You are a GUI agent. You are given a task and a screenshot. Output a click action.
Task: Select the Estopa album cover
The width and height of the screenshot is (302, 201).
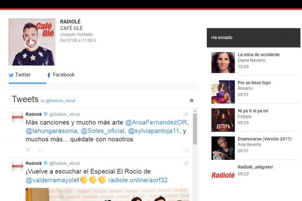[x=223, y=120]
